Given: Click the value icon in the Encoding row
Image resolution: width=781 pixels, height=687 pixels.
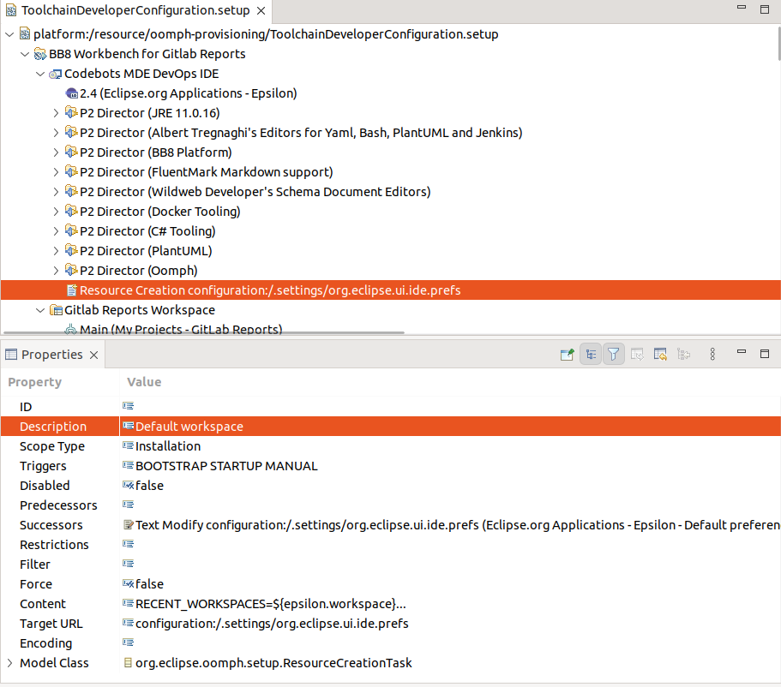Looking at the screenshot, I should click(x=128, y=642).
